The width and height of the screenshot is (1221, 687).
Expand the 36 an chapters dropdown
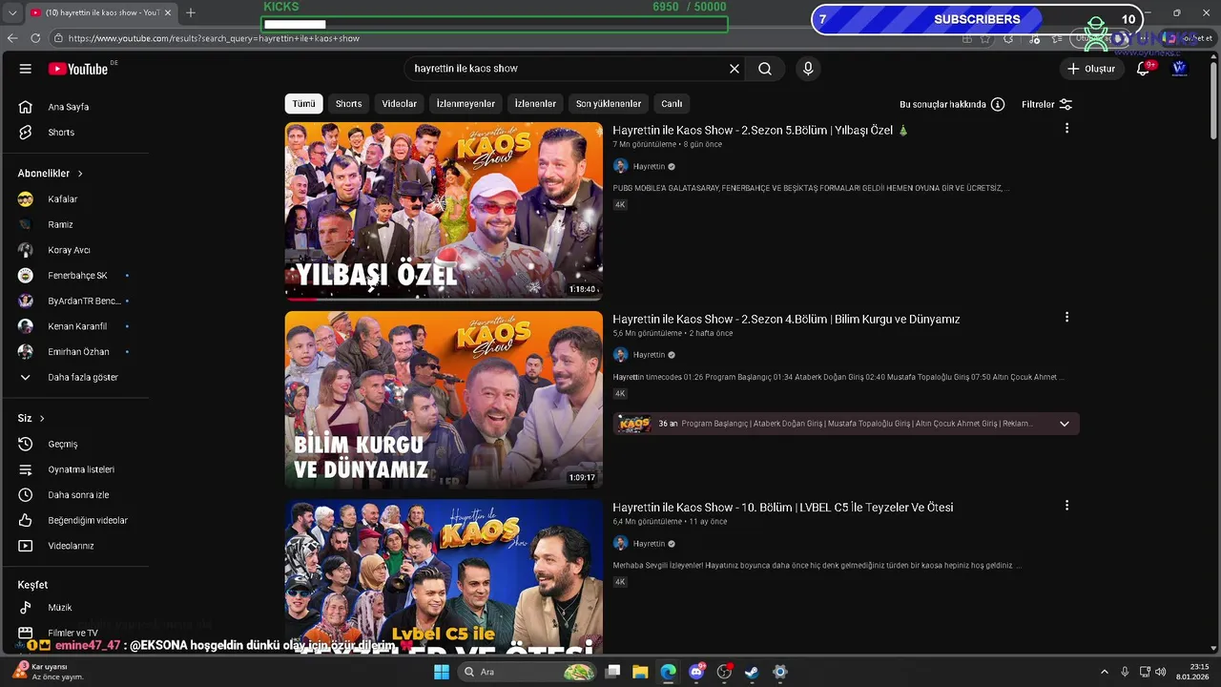(x=1064, y=424)
